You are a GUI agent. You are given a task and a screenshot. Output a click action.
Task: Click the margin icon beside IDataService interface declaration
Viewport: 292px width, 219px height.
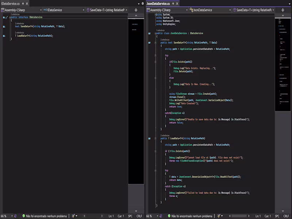pyautogui.click(x=4, y=17)
